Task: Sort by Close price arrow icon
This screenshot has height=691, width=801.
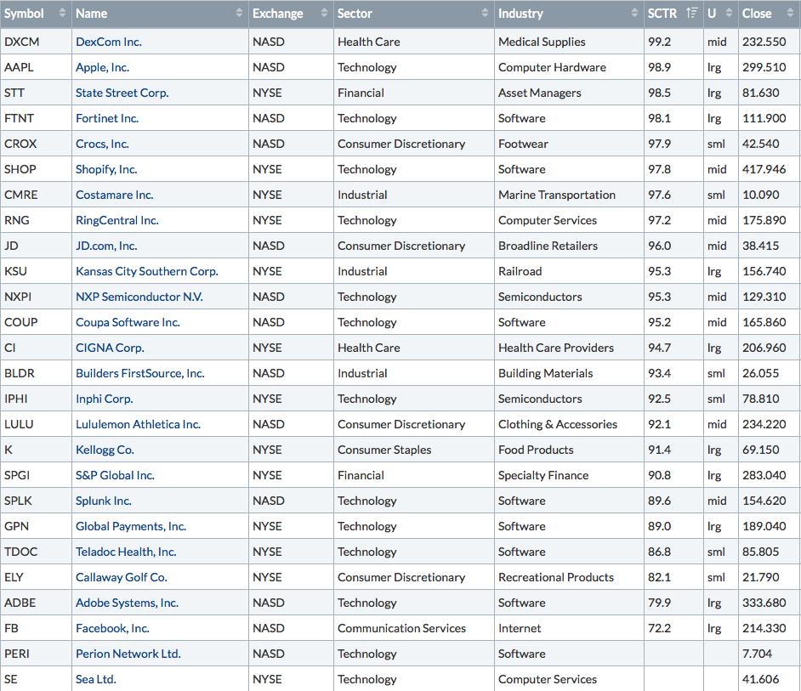Action: (x=790, y=13)
